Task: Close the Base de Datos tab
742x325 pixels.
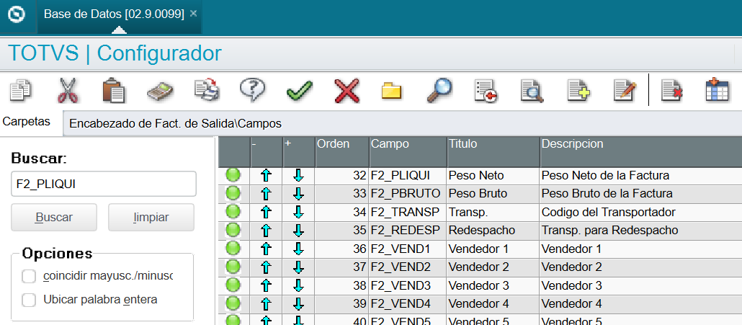Action: (193, 14)
